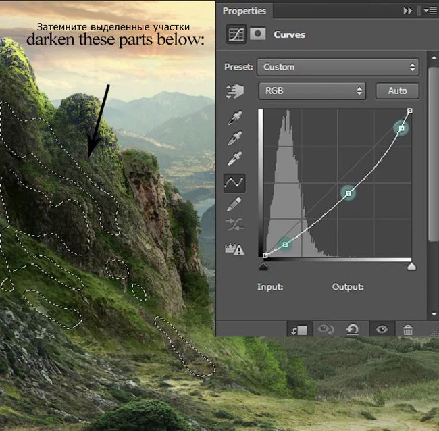Click the Properties panel scrollbar thumb
This screenshot has height=431, width=439.
click(x=434, y=153)
